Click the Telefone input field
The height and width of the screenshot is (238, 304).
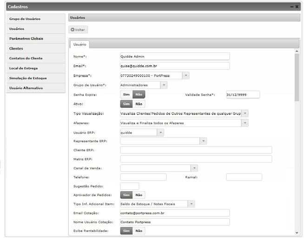click(143, 177)
